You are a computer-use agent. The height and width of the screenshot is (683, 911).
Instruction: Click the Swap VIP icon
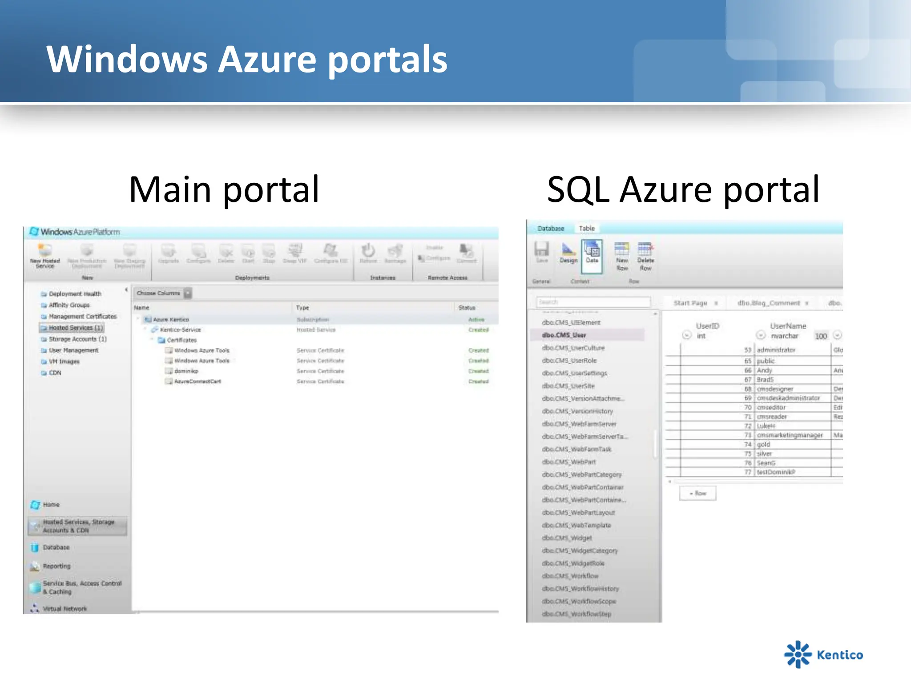295,250
